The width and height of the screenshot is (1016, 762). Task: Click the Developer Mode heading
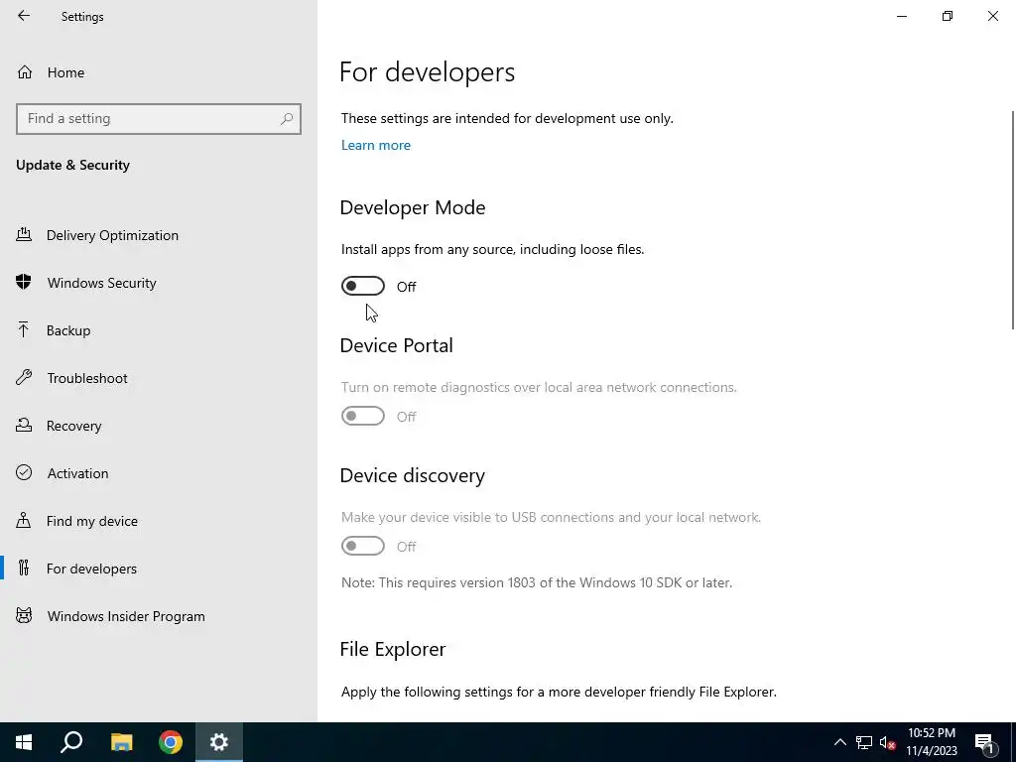(413, 207)
